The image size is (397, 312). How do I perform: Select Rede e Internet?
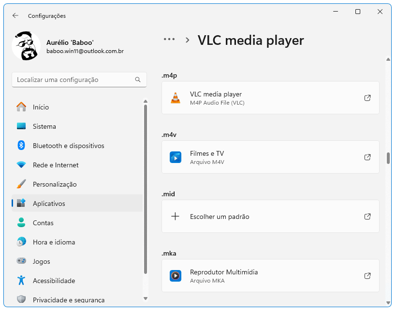click(77, 165)
